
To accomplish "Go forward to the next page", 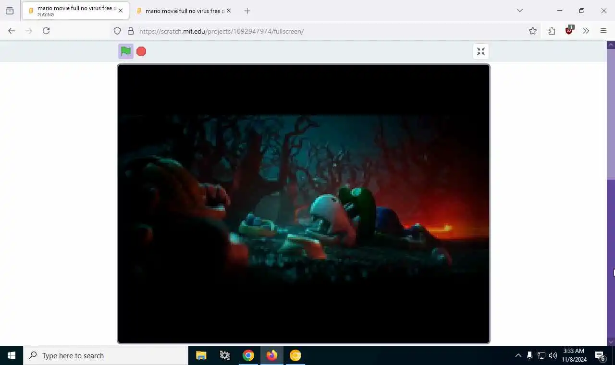I will (x=29, y=31).
